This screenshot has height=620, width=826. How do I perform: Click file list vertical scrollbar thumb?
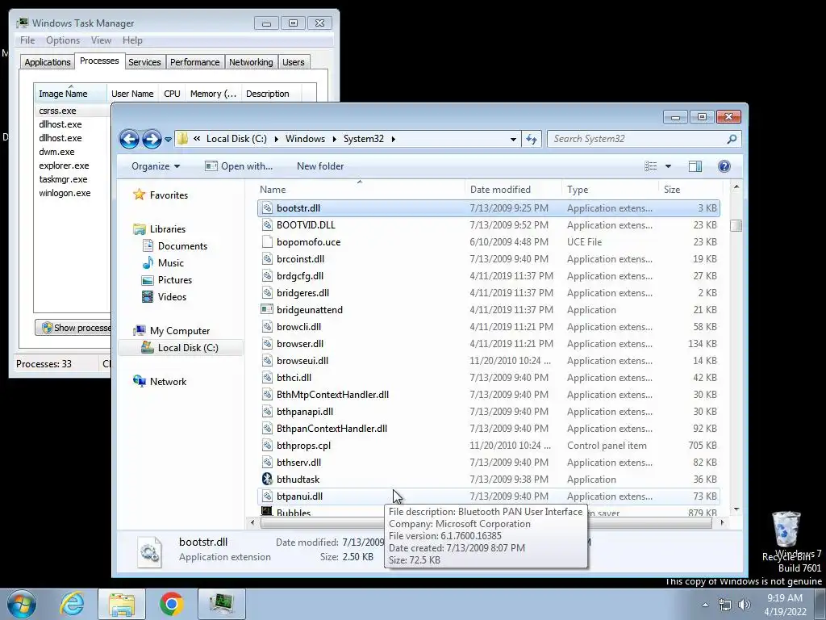click(736, 226)
